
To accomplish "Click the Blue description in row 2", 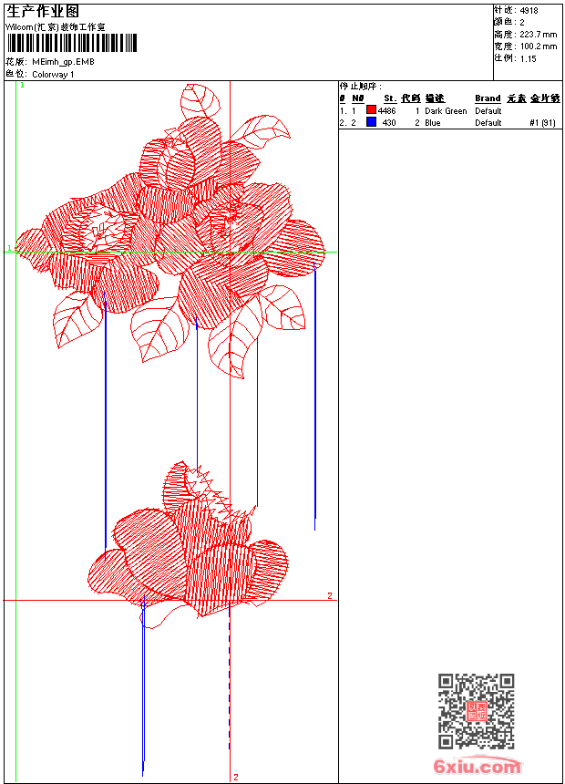I will (x=433, y=122).
